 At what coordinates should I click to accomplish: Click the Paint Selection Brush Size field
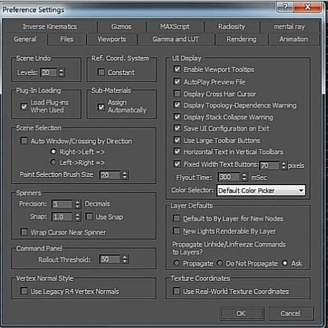(x=110, y=175)
